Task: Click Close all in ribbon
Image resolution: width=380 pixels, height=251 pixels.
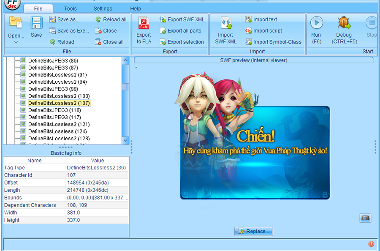Action: tap(109, 42)
